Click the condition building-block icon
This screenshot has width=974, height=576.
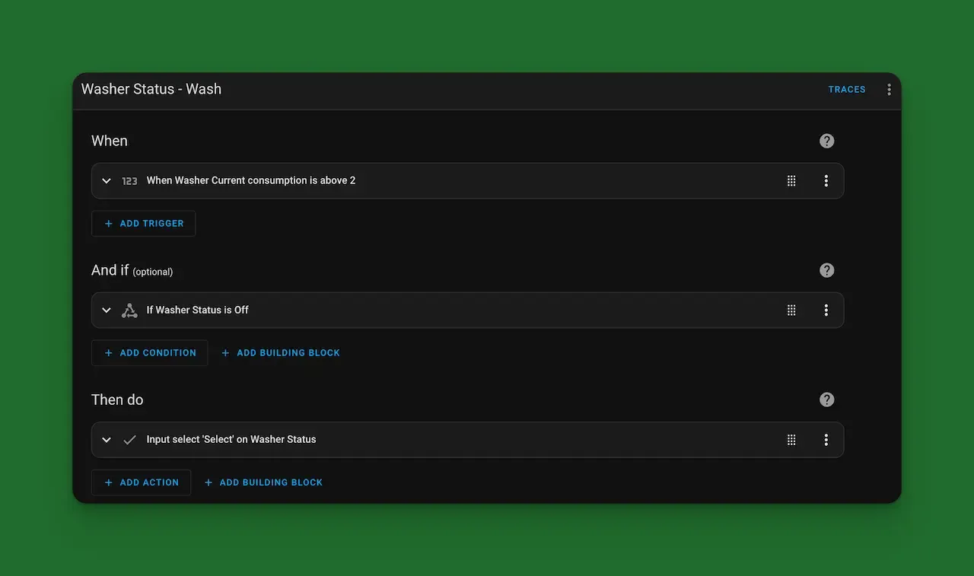click(x=129, y=310)
